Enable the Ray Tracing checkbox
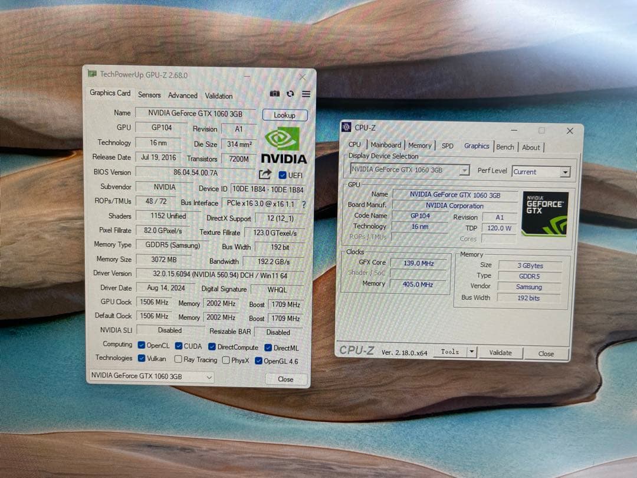This screenshot has height=478, width=637. click(178, 359)
